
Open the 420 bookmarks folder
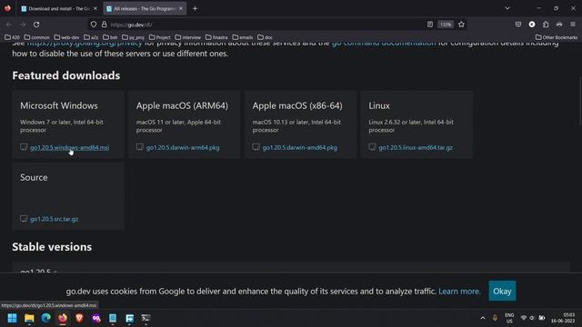click(12, 37)
